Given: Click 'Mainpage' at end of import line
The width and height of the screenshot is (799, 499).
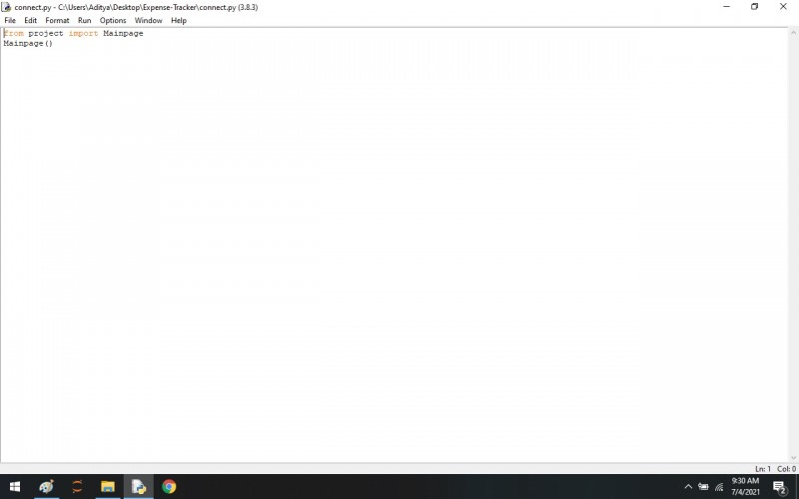Looking at the screenshot, I should tap(123, 34).
